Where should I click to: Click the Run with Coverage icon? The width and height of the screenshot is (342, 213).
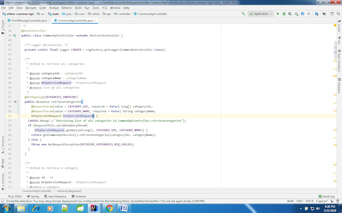(290, 14)
